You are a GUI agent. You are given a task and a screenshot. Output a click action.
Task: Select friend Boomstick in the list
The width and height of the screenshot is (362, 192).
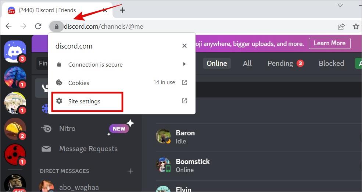pyautogui.click(x=259, y=166)
